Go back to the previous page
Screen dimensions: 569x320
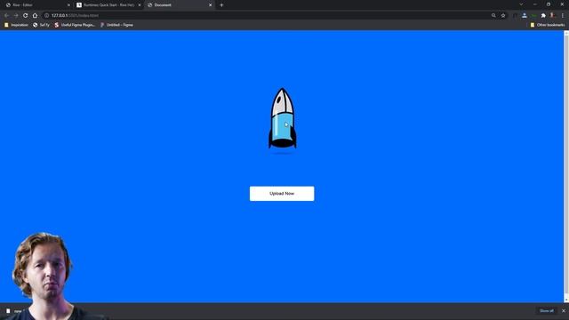point(6,16)
